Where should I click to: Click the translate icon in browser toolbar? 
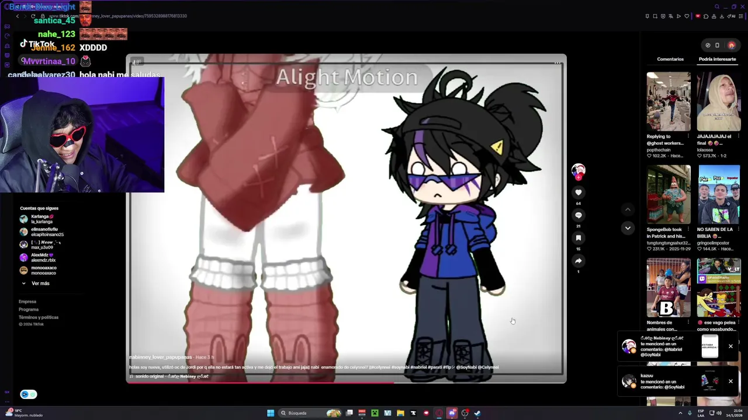pyautogui.click(x=671, y=16)
